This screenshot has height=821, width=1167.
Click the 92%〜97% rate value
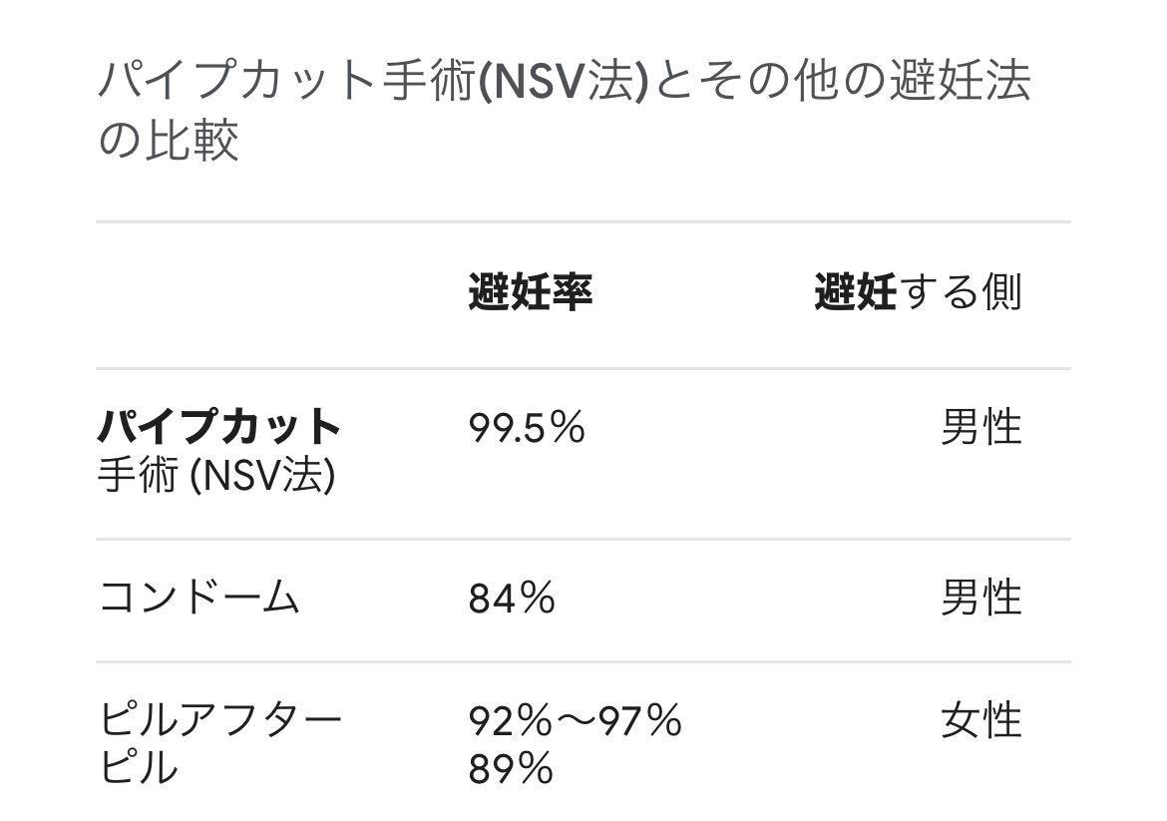[x=576, y=719]
